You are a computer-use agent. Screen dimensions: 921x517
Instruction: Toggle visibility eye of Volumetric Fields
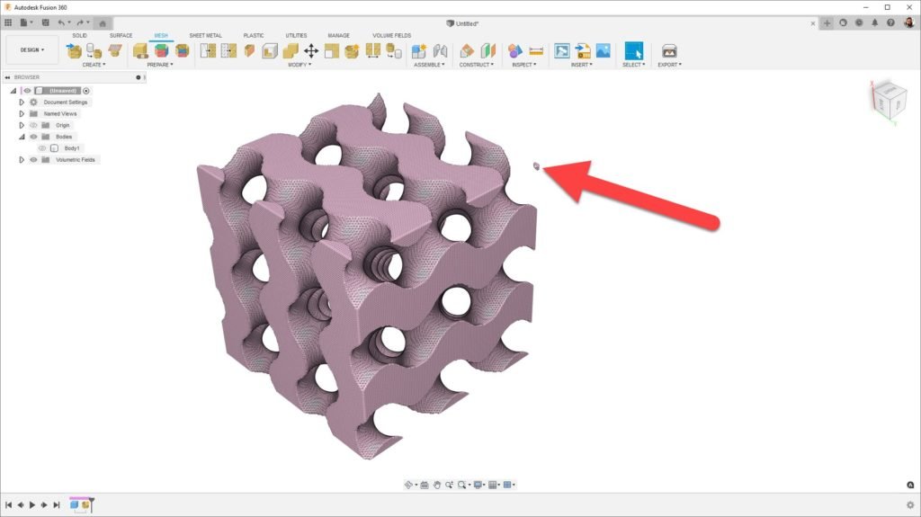(33, 160)
